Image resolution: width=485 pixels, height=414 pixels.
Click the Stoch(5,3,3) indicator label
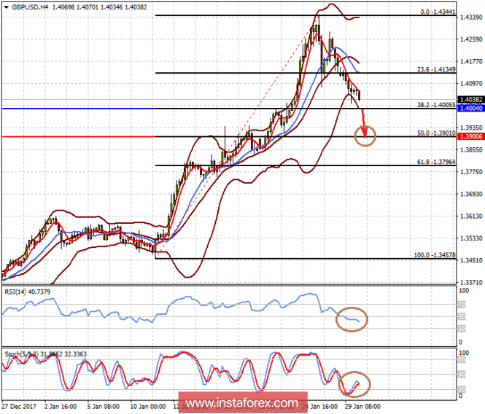click(x=45, y=354)
